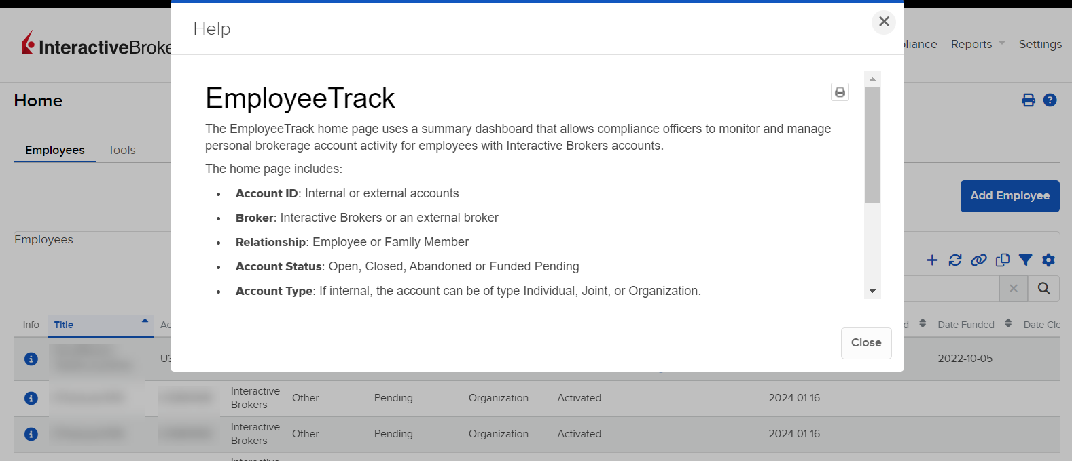Refresh the employees table
The height and width of the screenshot is (461, 1072).
coord(955,260)
